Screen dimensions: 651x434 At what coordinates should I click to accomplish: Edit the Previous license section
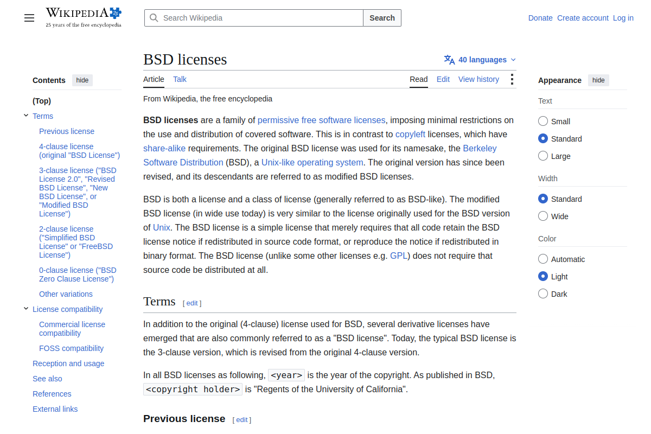click(x=242, y=420)
